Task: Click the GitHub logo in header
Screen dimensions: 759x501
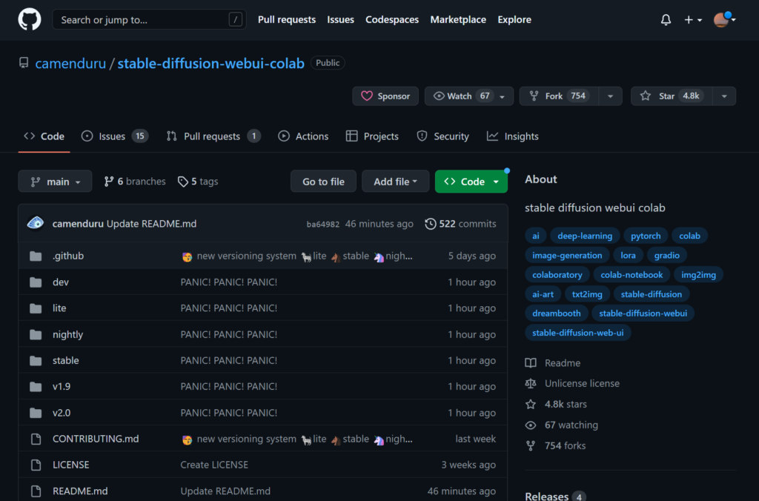Action: [30, 20]
